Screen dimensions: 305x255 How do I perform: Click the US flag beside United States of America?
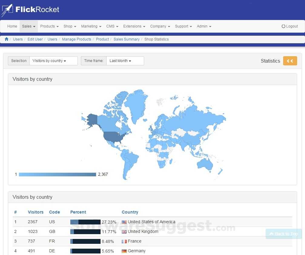pos(124,222)
